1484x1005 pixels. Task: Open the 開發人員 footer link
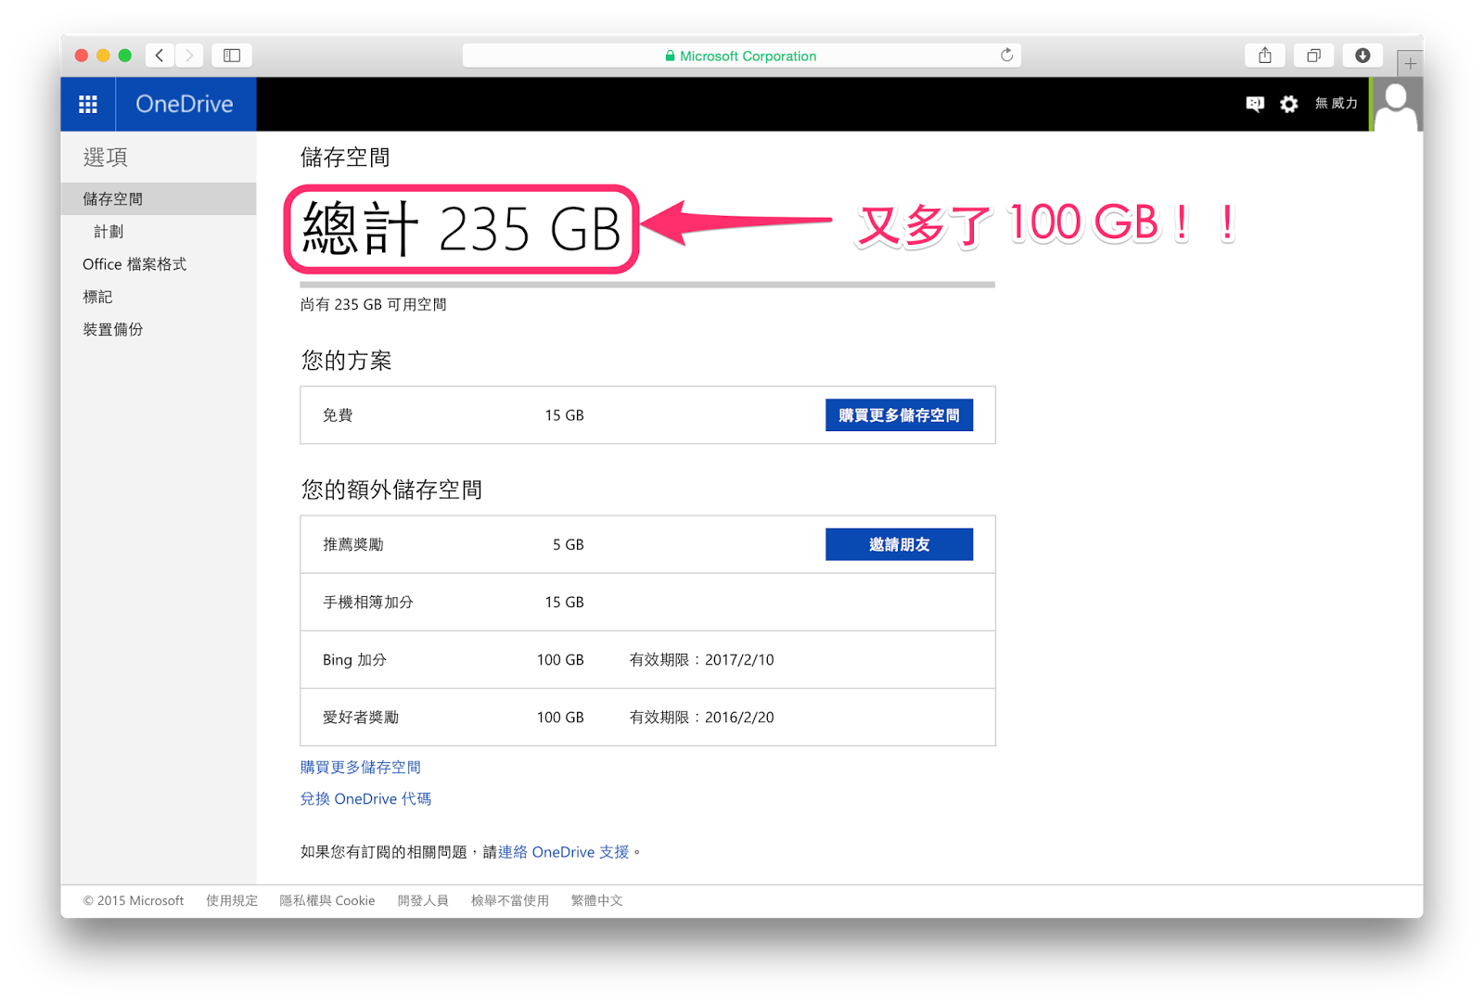423,900
